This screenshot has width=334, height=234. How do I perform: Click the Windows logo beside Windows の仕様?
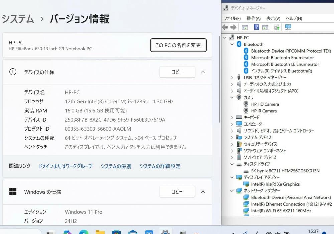click(x=13, y=191)
